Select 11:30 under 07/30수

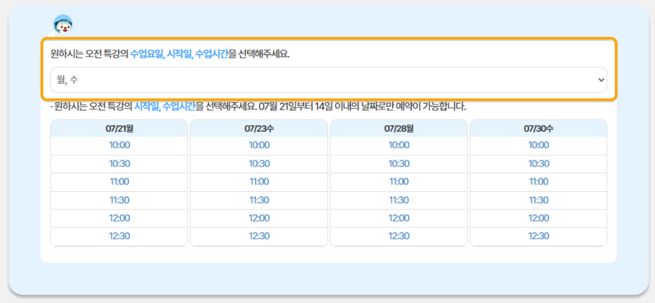click(x=539, y=200)
